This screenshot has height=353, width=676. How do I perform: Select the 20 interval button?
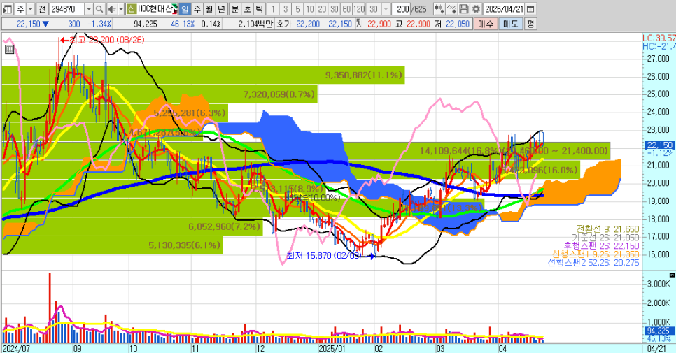322,8
